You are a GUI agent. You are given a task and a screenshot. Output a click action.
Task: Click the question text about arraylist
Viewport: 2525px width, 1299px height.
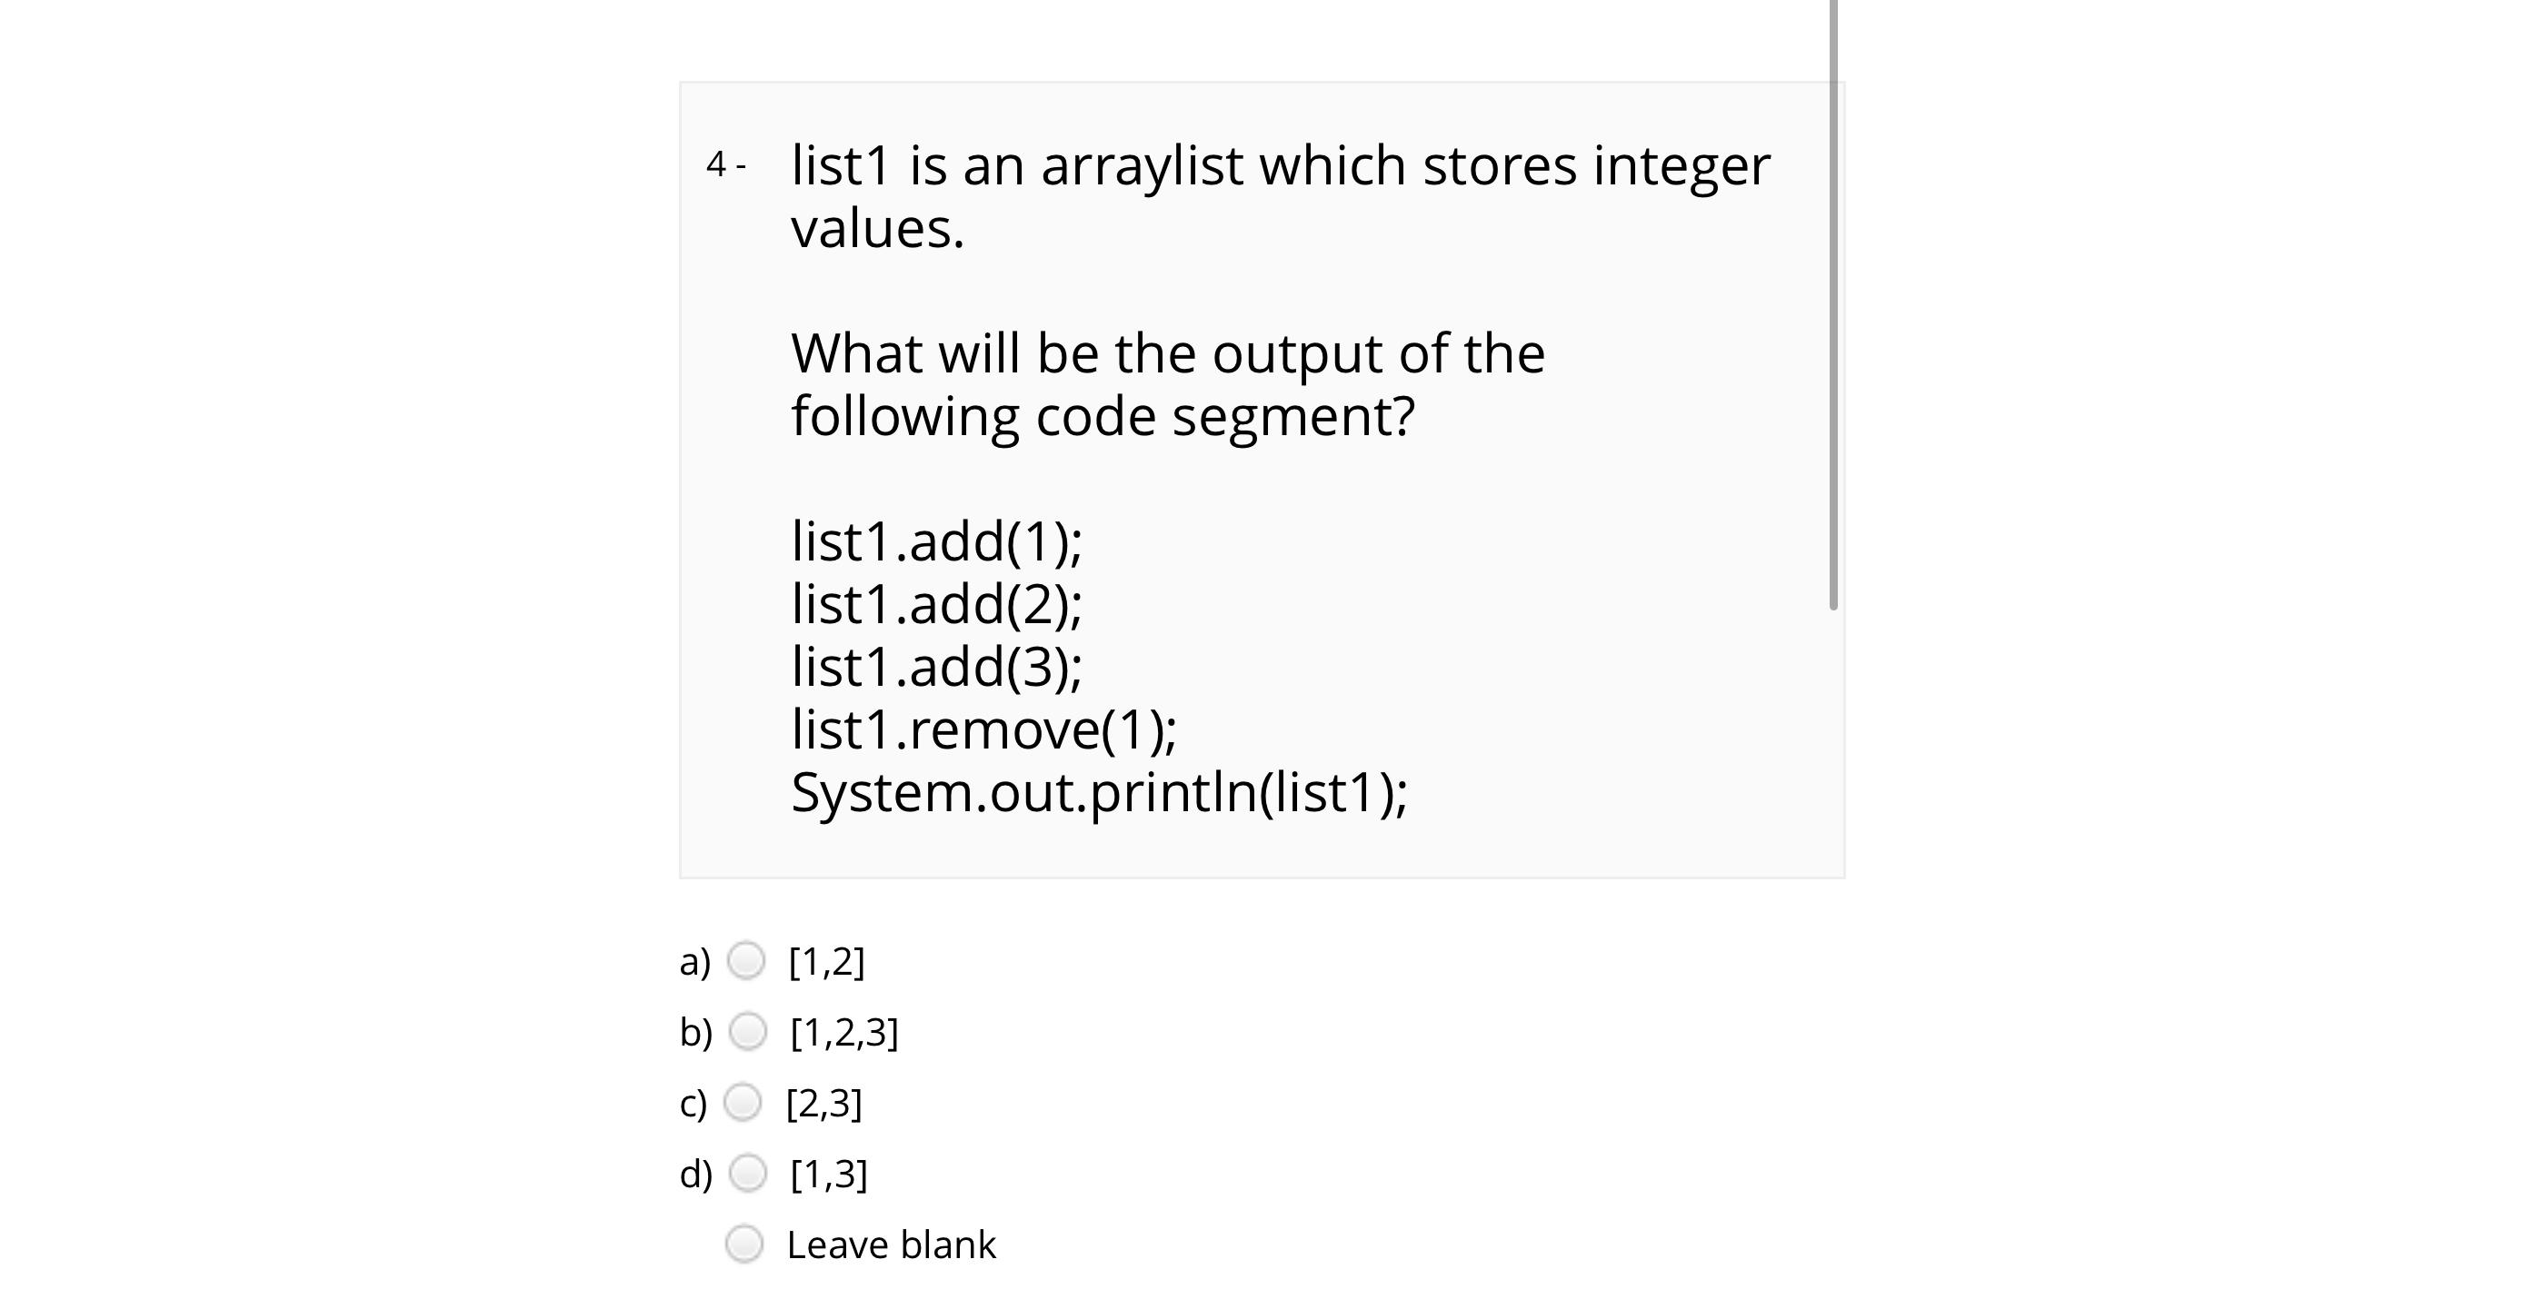(x=1274, y=166)
